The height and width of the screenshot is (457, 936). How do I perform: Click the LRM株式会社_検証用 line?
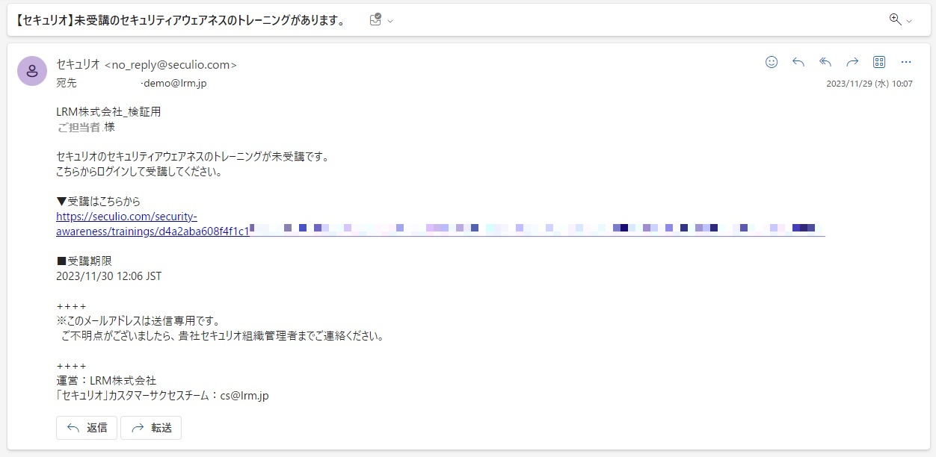click(x=109, y=112)
